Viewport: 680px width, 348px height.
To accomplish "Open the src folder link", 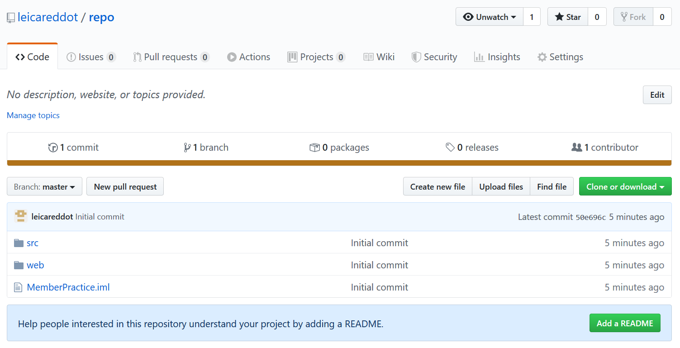I will coord(33,243).
